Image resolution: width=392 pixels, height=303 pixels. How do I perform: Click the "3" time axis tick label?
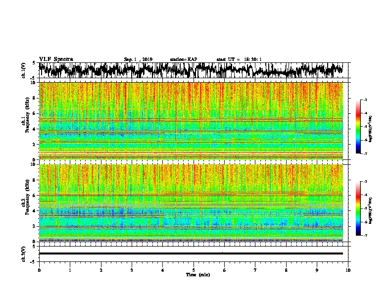point(132,270)
